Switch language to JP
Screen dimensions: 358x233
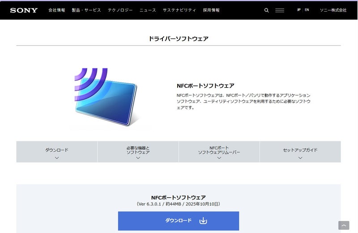pyautogui.click(x=298, y=10)
